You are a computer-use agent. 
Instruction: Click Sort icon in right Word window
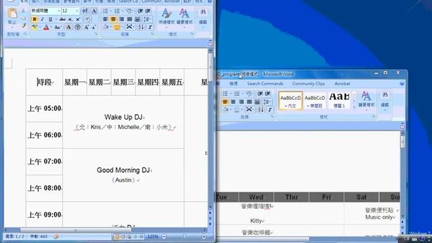(261, 109)
